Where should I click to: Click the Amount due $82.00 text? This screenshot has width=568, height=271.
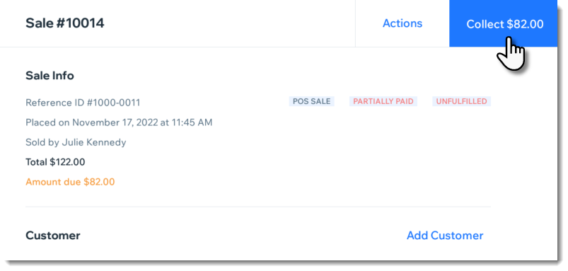click(x=70, y=182)
